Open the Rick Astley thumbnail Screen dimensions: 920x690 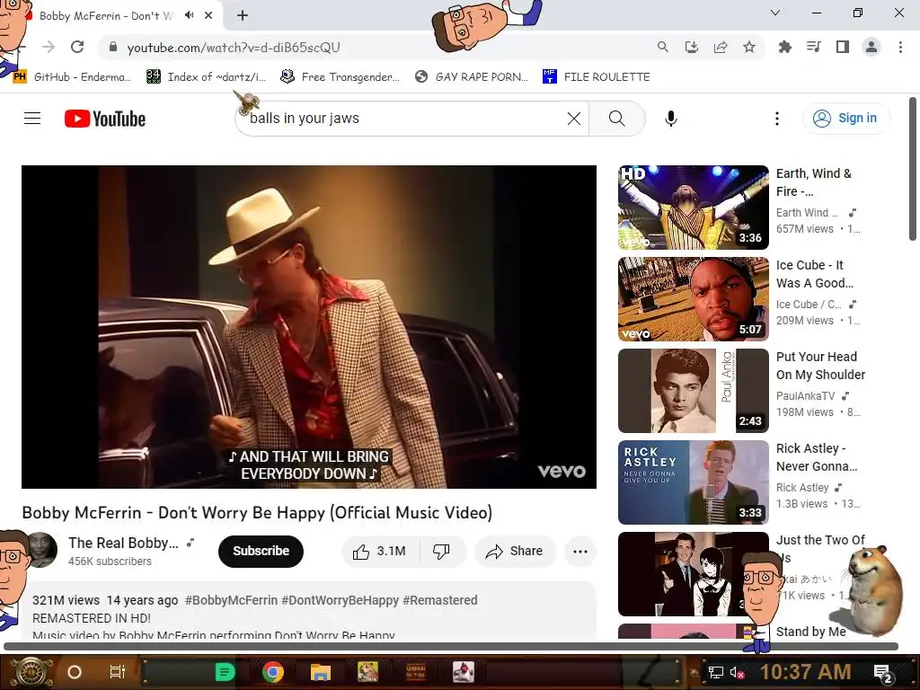693,482
